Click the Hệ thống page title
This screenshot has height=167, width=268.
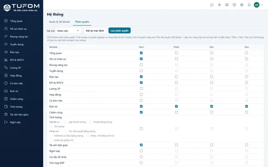coord(55,15)
